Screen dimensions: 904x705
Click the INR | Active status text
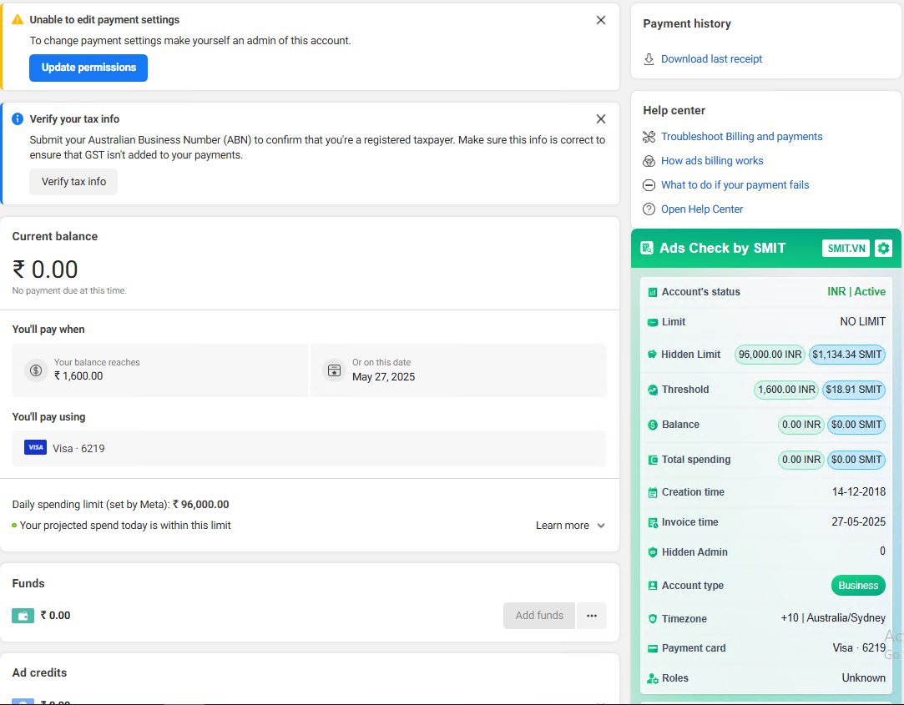pos(856,292)
